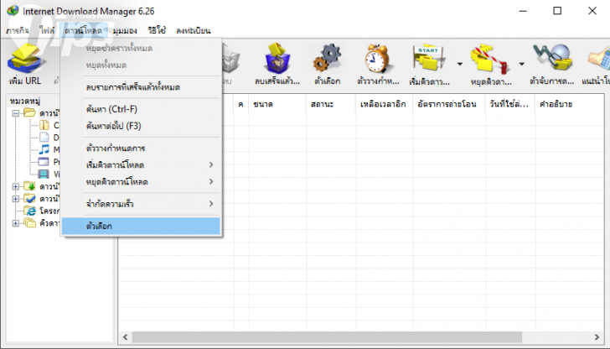Click the Documents category file icon in tree

pyautogui.click(x=44, y=137)
